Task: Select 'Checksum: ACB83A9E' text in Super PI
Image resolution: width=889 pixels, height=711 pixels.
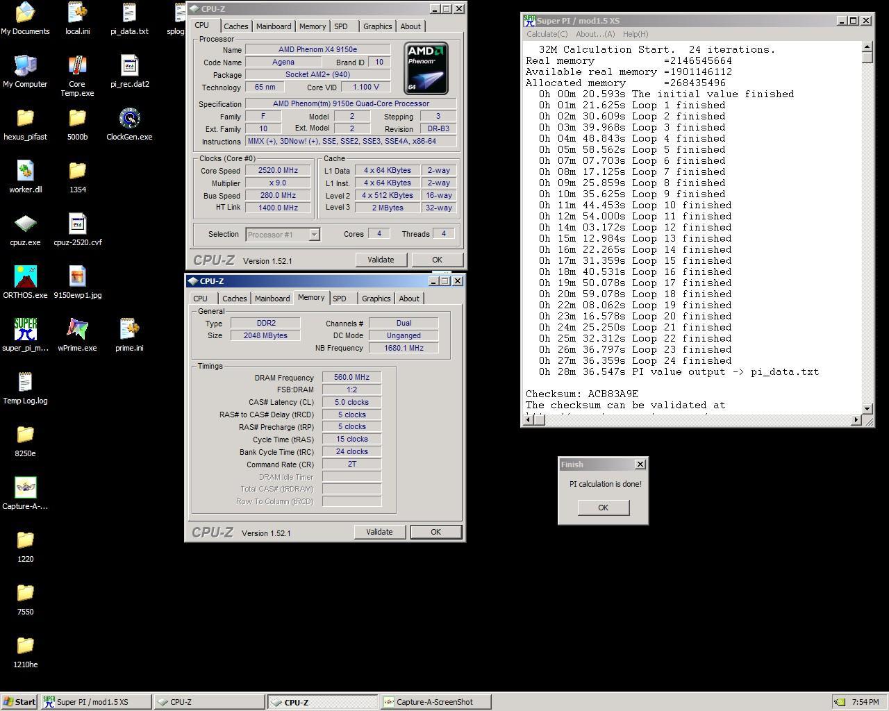Action: tap(581, 394)
